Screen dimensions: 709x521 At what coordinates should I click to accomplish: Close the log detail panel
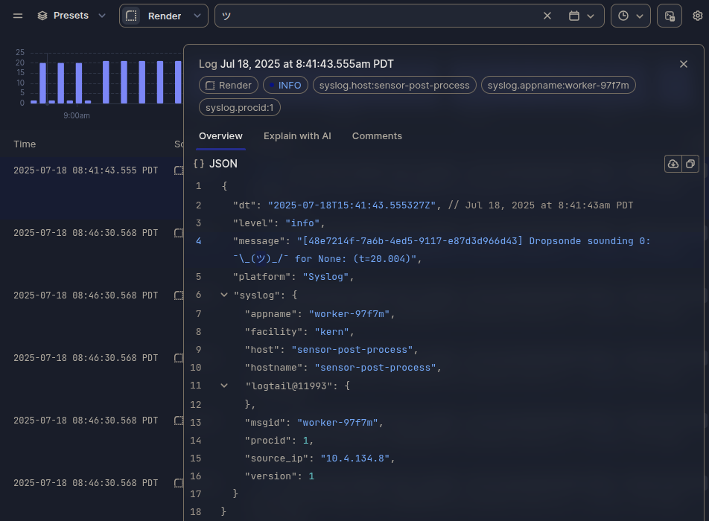tap(684, 64)
